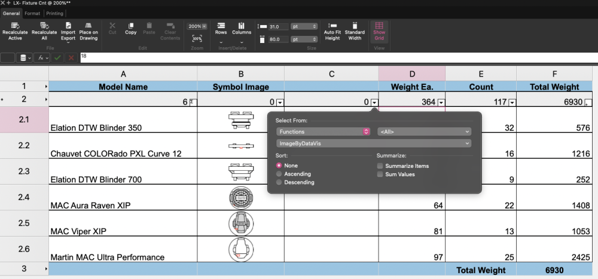The width and height of the screenshot is (598, 279).
Task: Open row height pt units dropdown
Action: (x=304, y=27)
